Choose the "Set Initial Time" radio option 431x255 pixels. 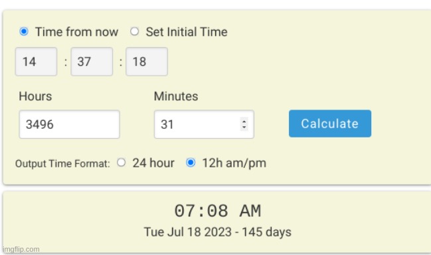click(x=134, y=31)
